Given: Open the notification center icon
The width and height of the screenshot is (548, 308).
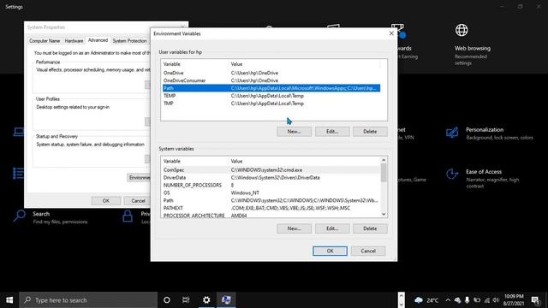Looking at the screenshot, I should [x=535, y=300].
